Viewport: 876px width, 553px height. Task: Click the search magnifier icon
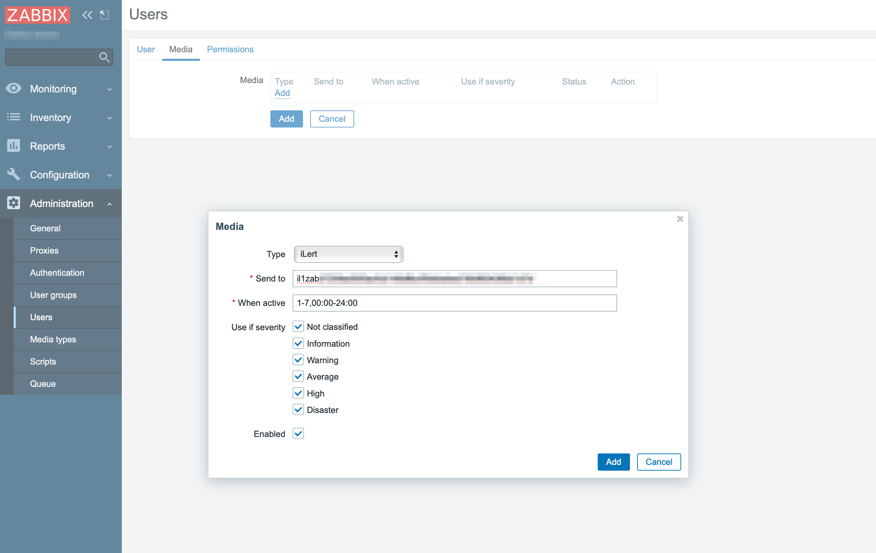click(104, 57)
